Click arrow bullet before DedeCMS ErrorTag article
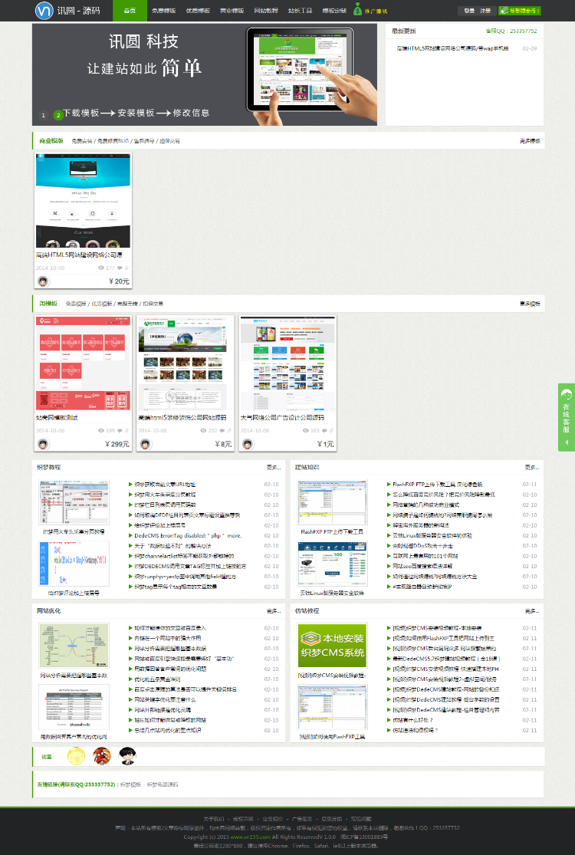The height and width of the screenshot is (855, 575). [x=131, y=535]
